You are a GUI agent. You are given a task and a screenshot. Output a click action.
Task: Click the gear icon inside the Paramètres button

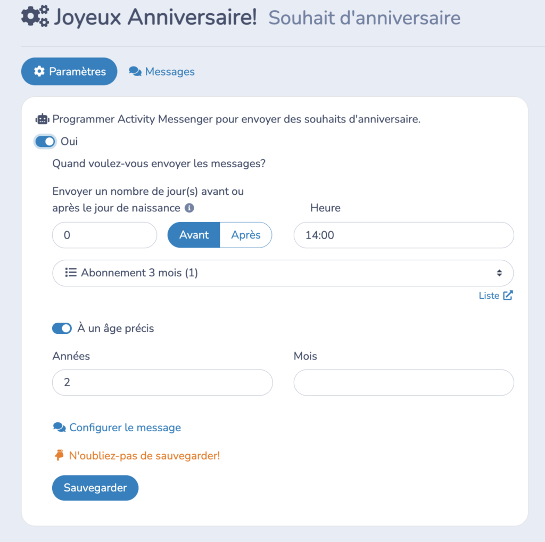tap(39, 71)
